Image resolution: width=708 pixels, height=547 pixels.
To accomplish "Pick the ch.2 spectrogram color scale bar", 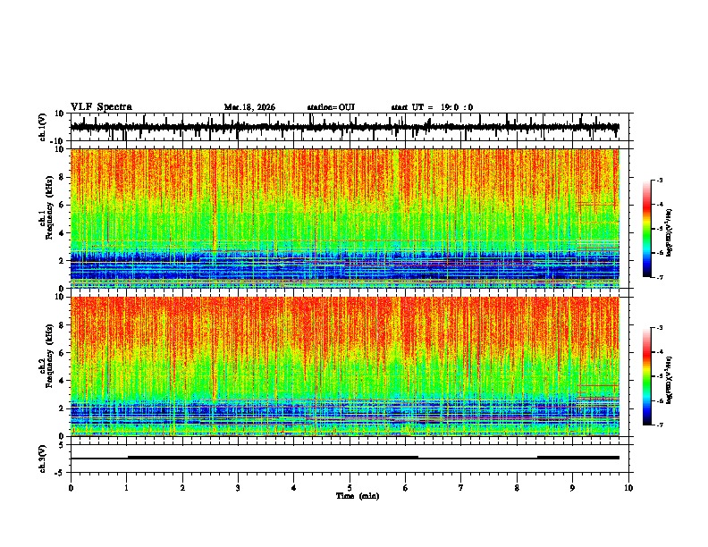I will 646,376.
